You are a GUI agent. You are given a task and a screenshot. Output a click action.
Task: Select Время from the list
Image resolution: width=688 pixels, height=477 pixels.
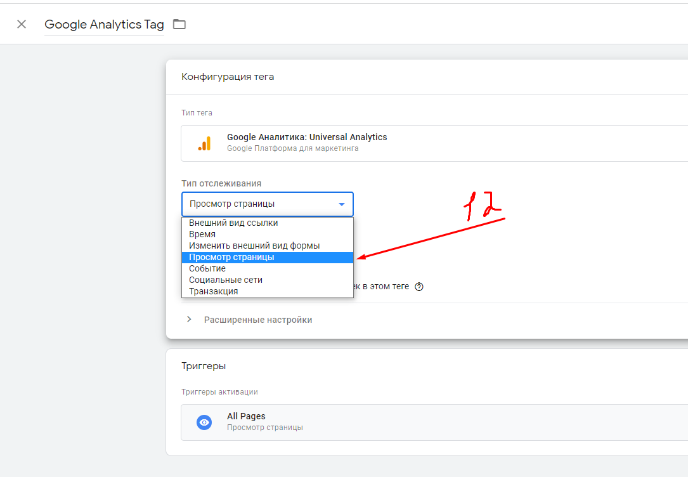point(202,235)
